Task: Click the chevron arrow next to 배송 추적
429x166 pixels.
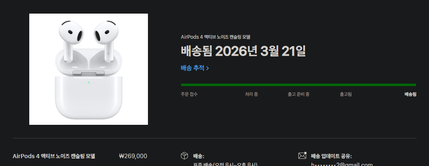Action: pyautogui.click(x=207, y=68)
